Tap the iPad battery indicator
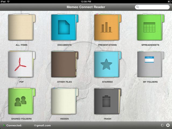 point(169,2)
